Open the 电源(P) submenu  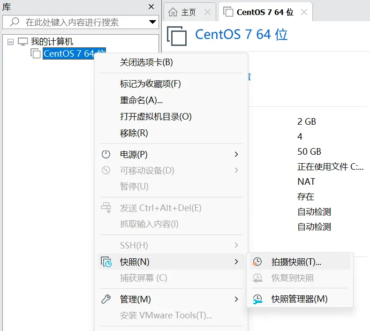point(171,154)
